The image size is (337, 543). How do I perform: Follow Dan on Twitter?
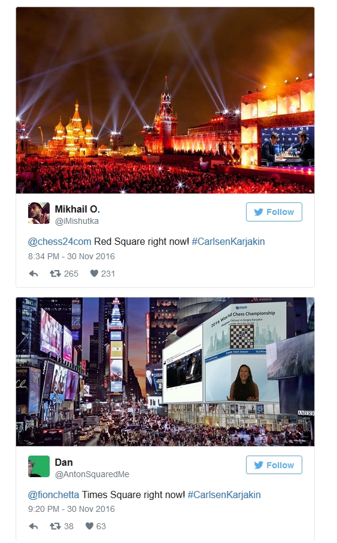[x=274, y=465]
